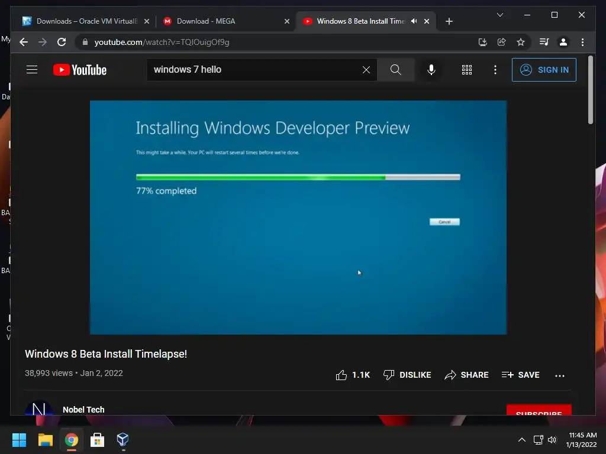Open the Nobel Tech channel avatar
This screenshot has height=454, width=606.
[38, 408]
